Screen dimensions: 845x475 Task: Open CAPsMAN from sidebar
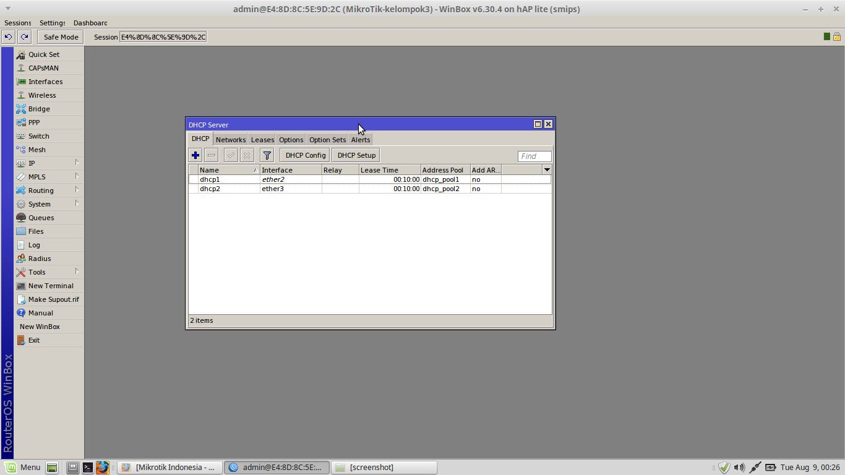click(49, 68)
